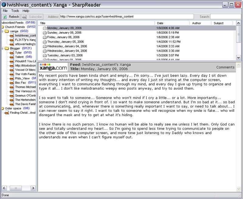The width and height of the screenshot is (243, 199).
Task: Select the Friday, January 06, 2006 post
Action: pyautogui.click(x=137, y=37)
